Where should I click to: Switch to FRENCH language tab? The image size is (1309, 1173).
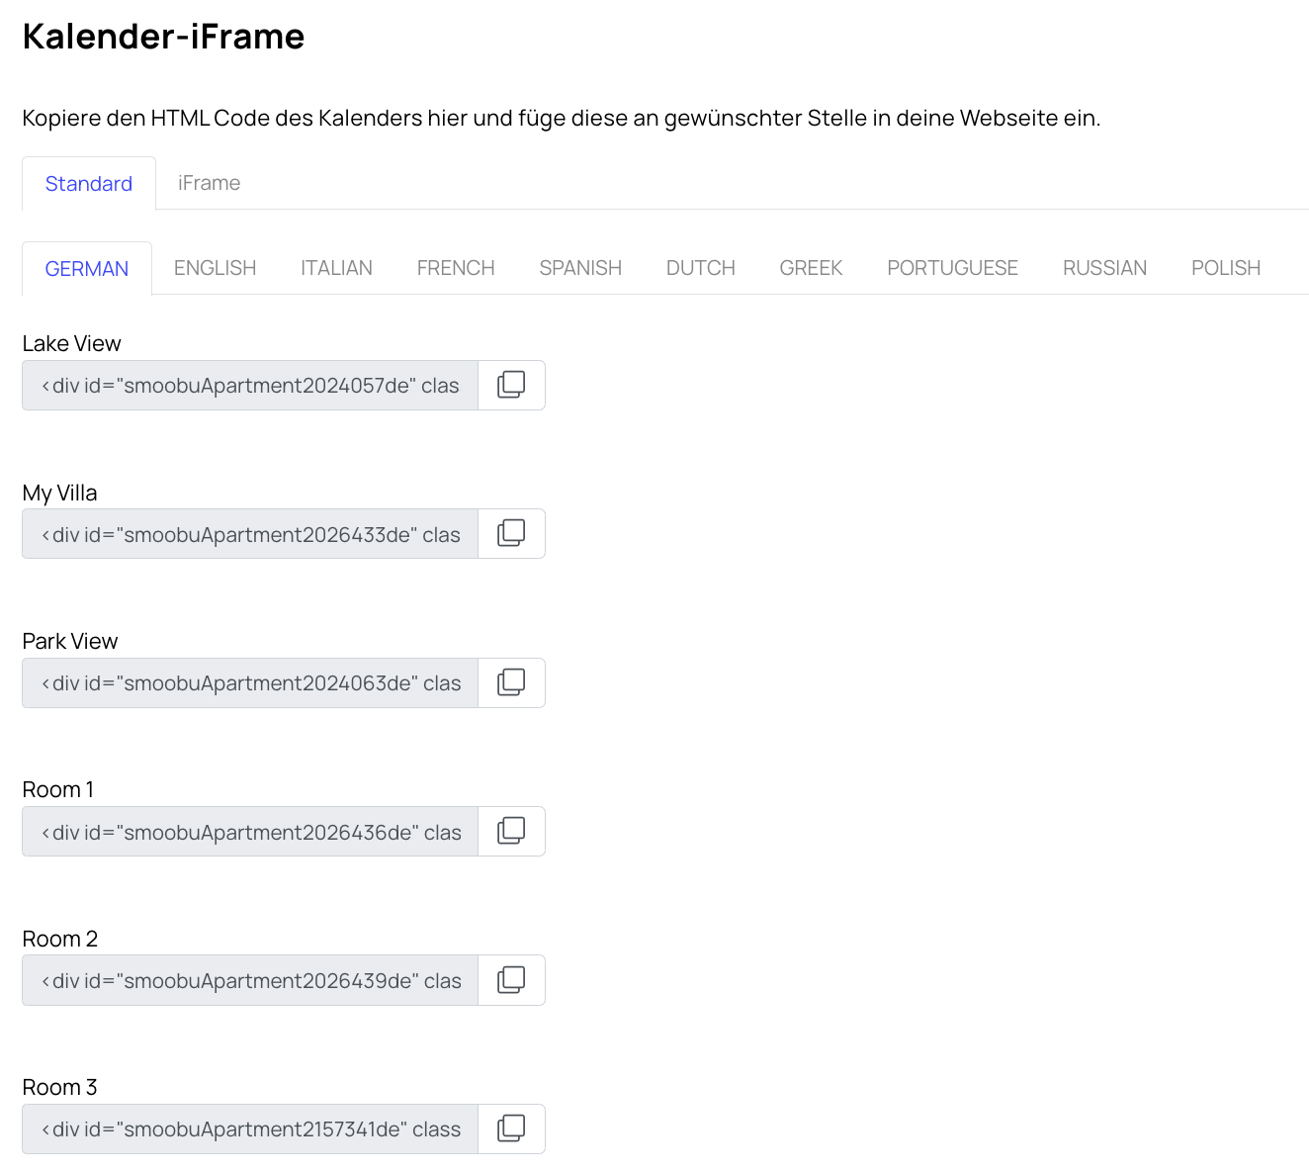(456, 268)
